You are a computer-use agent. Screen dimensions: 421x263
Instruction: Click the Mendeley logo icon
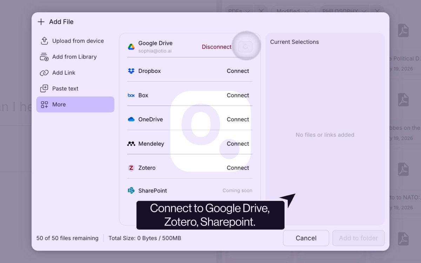point(131,143)
